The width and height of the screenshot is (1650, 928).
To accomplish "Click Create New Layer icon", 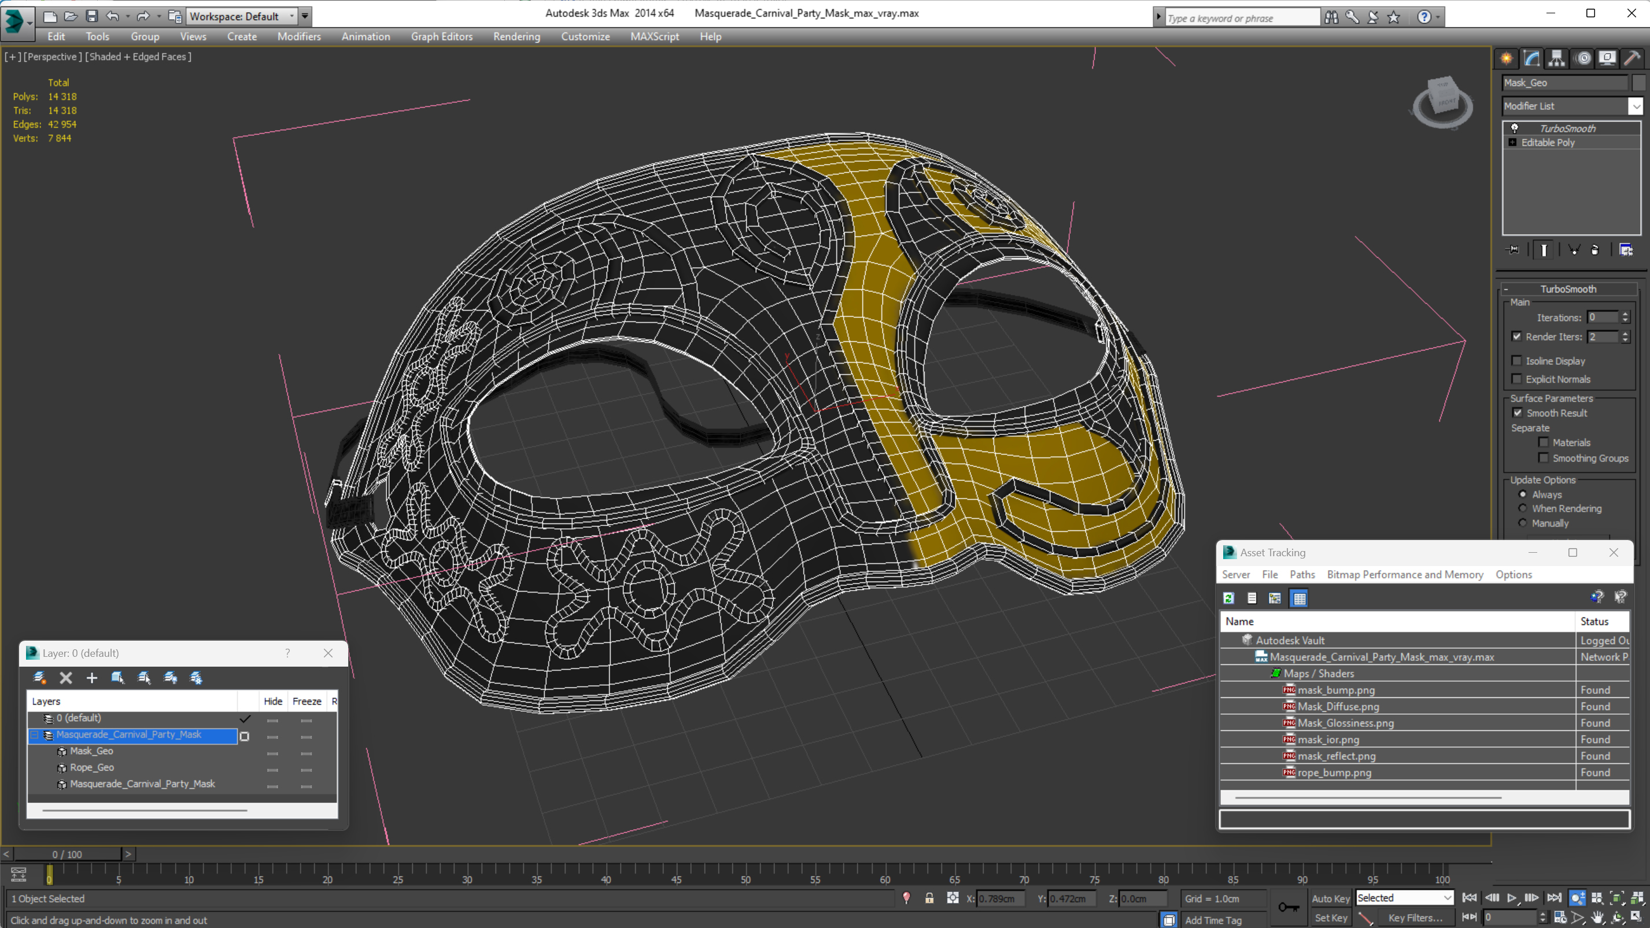I will (40, 678).
